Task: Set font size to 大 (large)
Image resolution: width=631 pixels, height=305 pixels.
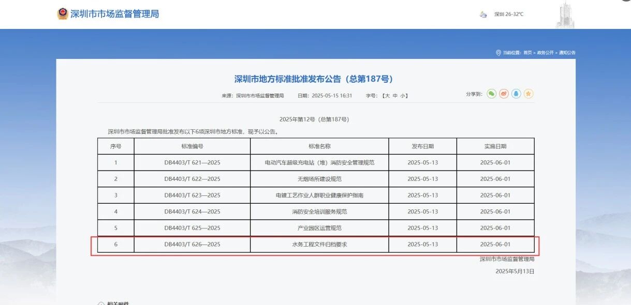Action: point(386,96)
